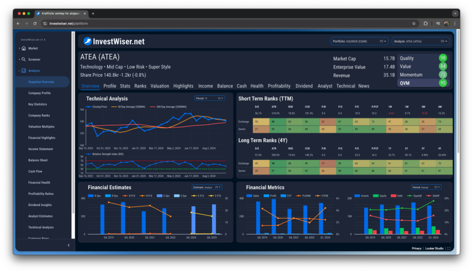The width and height of the screenshot is (473, 272).
Task: Click the green Quality score 98 badge
Action: [443, 58]
